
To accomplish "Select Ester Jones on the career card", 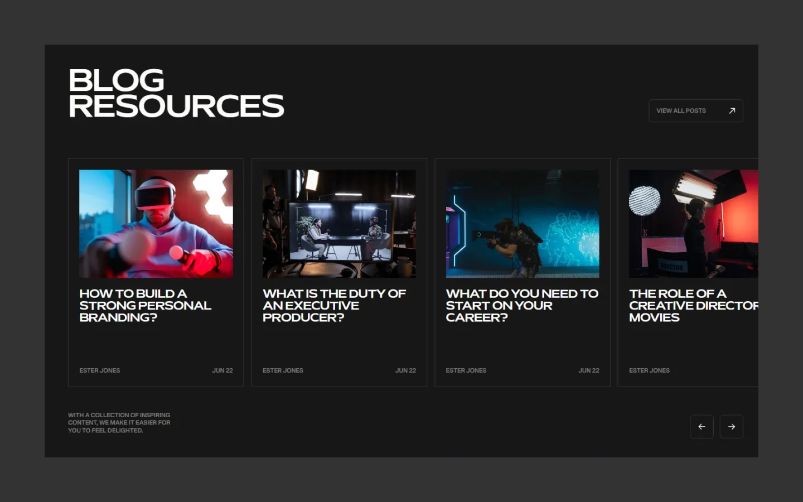I will pyautogui.click(x=466, y=370).
